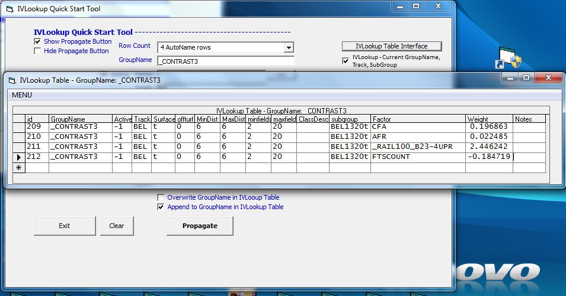Click the maxfield cell 20 in row 211
The image size is (566, 296).
(x=284, y=147)
